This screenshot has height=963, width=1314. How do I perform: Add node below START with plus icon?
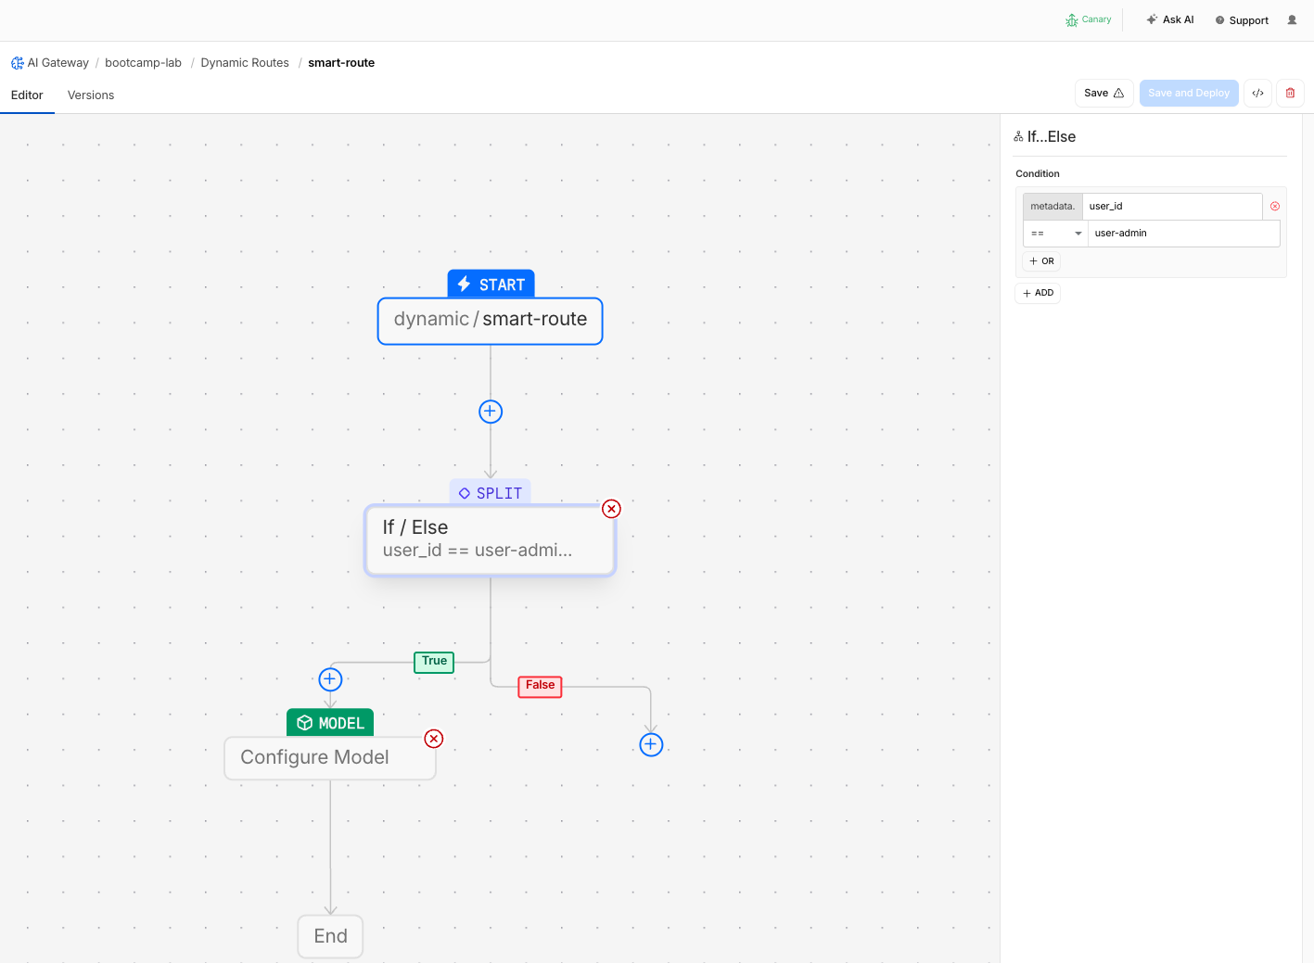coord(491,412)
